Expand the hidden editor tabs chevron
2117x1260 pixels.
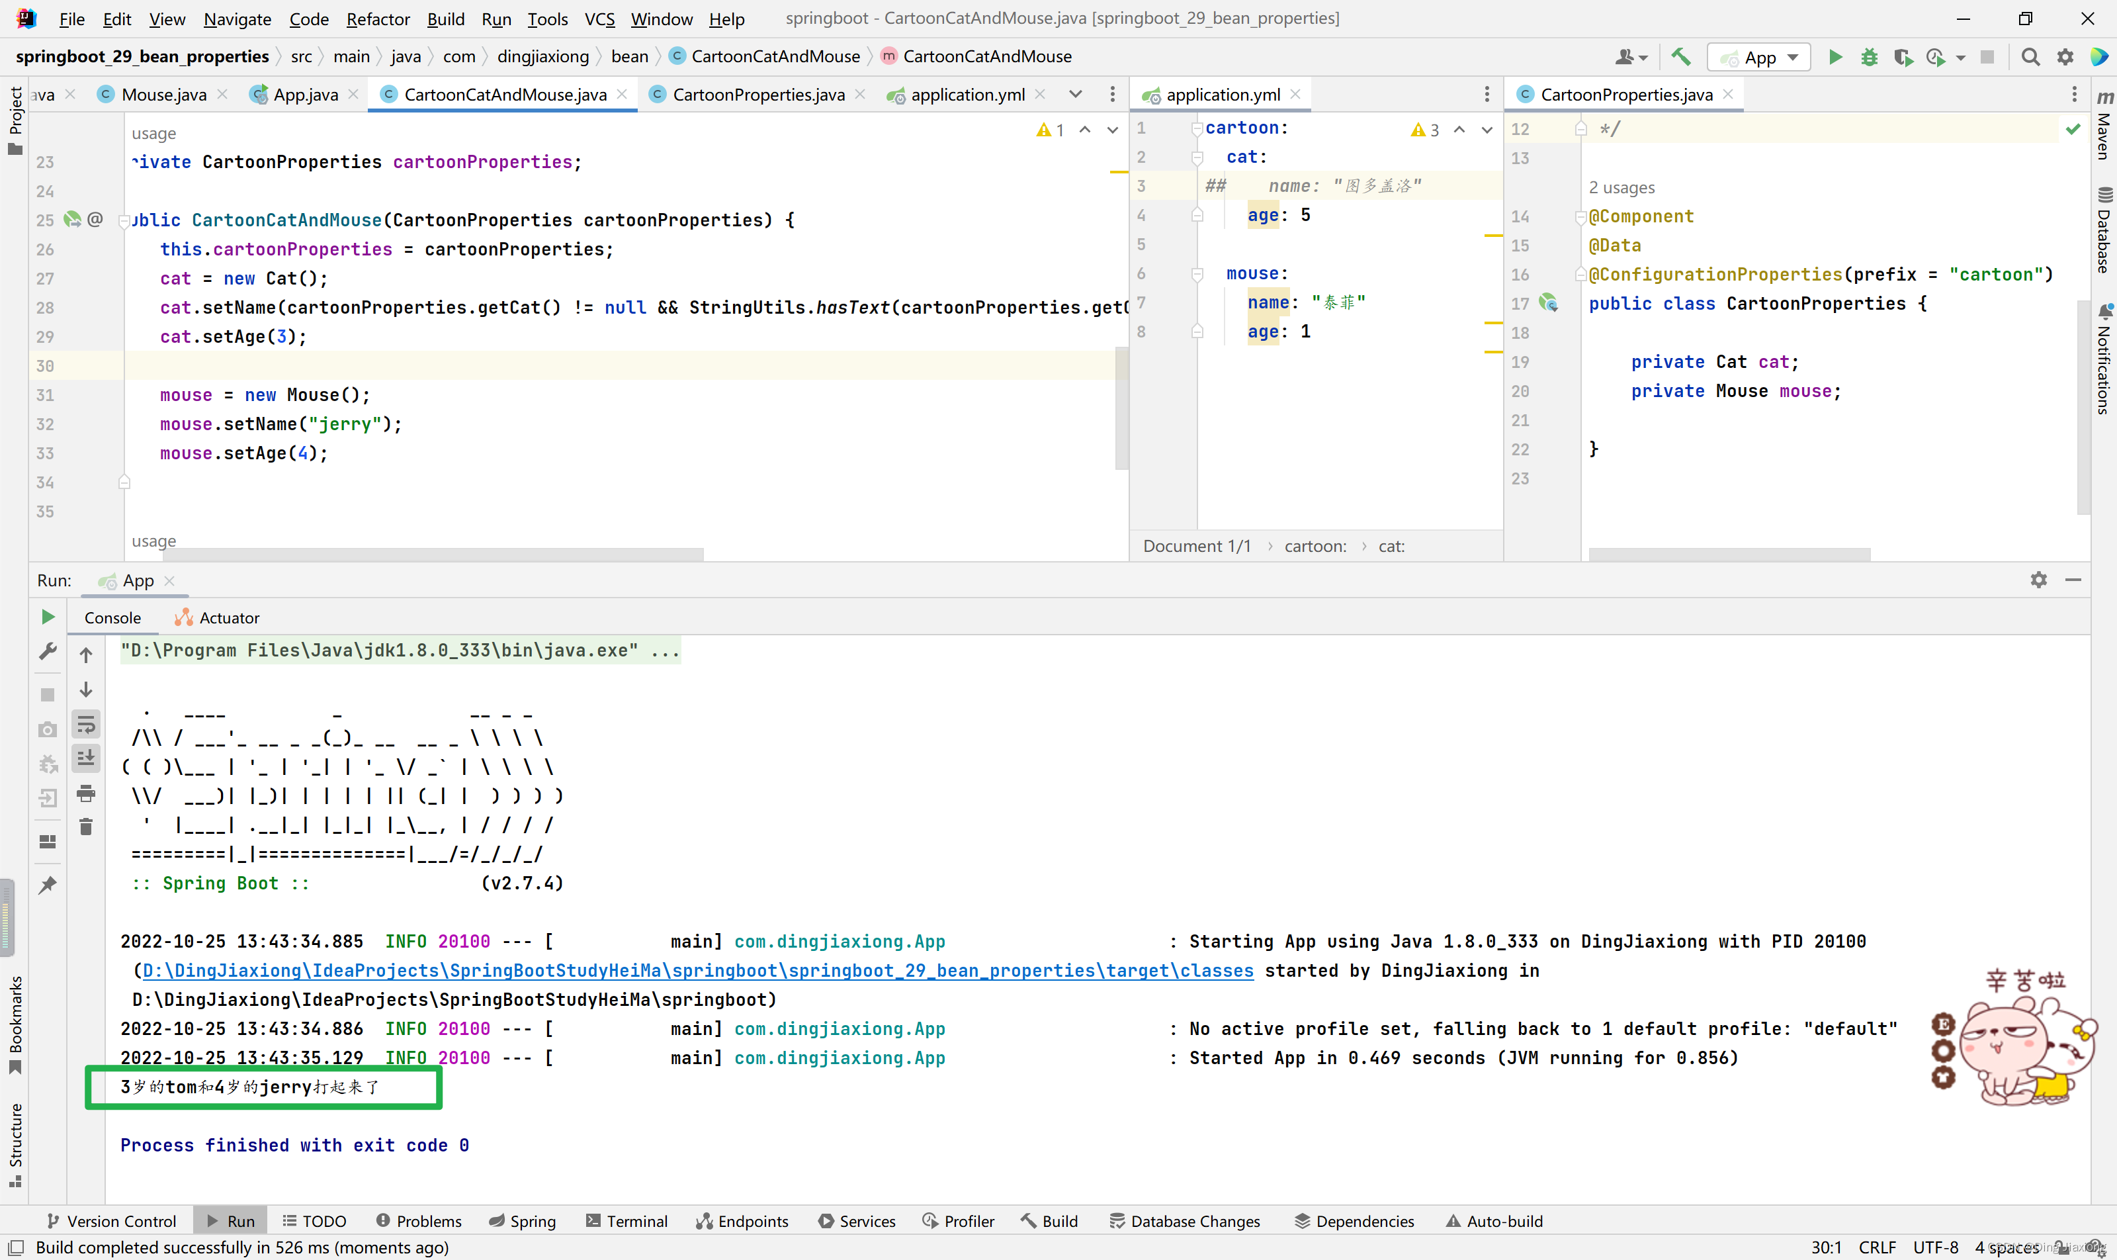1076,94
